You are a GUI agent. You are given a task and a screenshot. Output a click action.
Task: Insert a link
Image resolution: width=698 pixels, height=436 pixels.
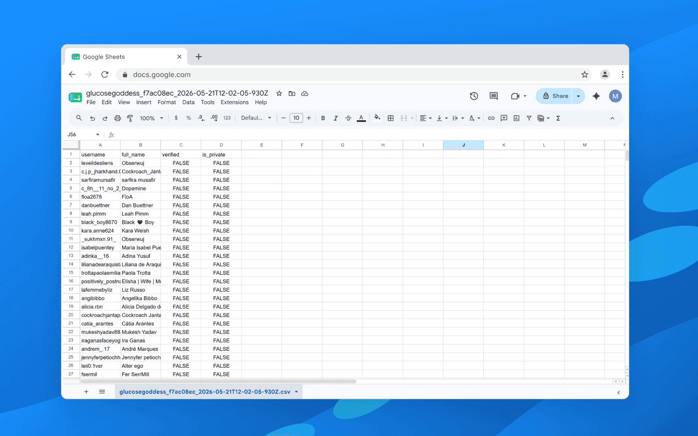tap(491, 118)
